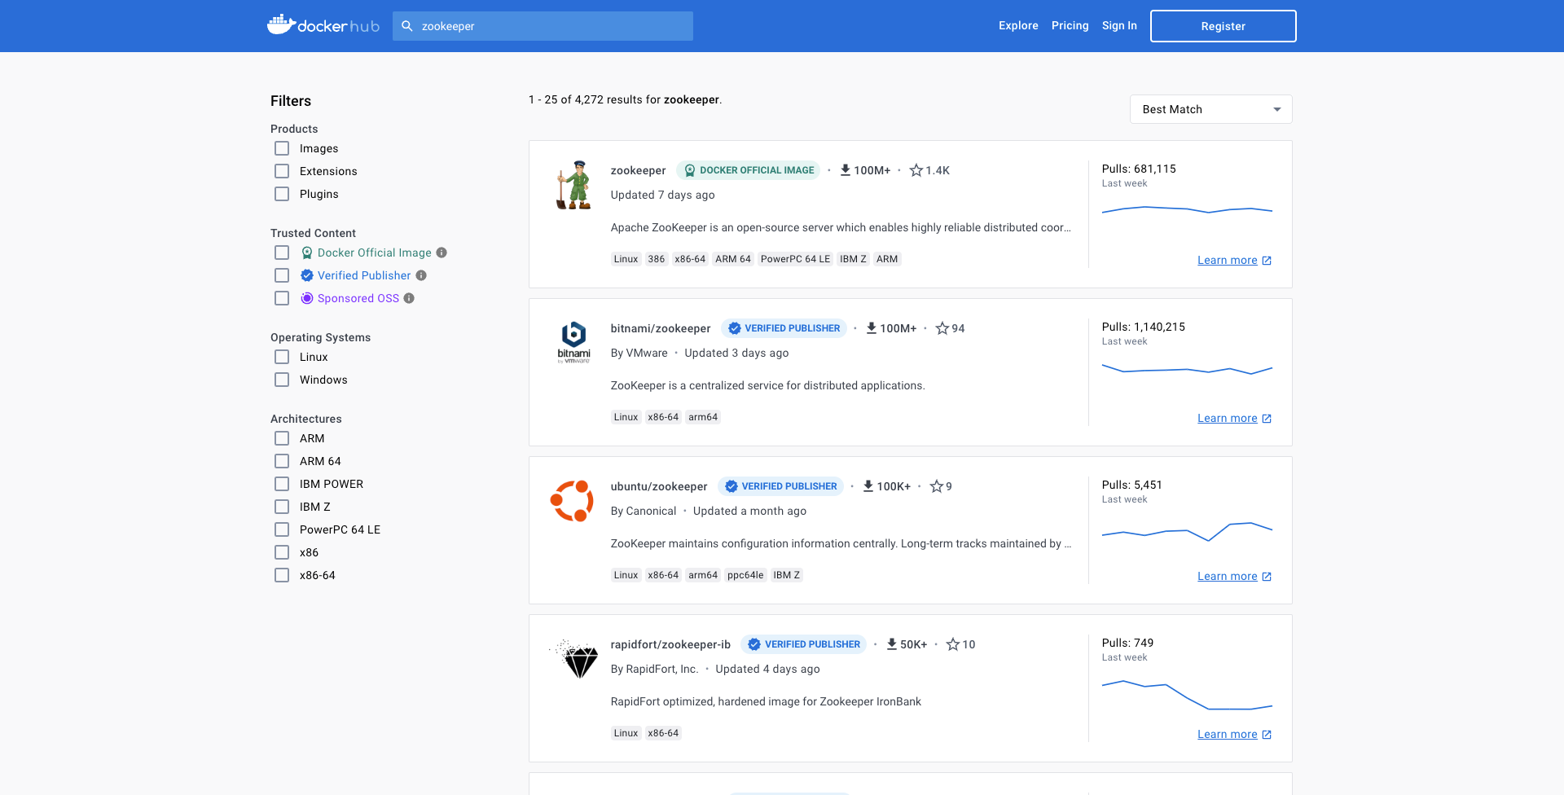Check the Extensions filter
This screenshot has width=1564, height=795.
pos(282,171)
